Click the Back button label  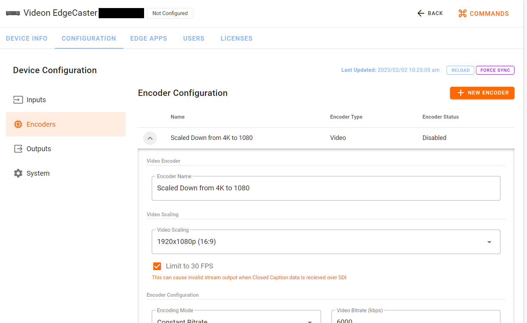click(435, 13)
